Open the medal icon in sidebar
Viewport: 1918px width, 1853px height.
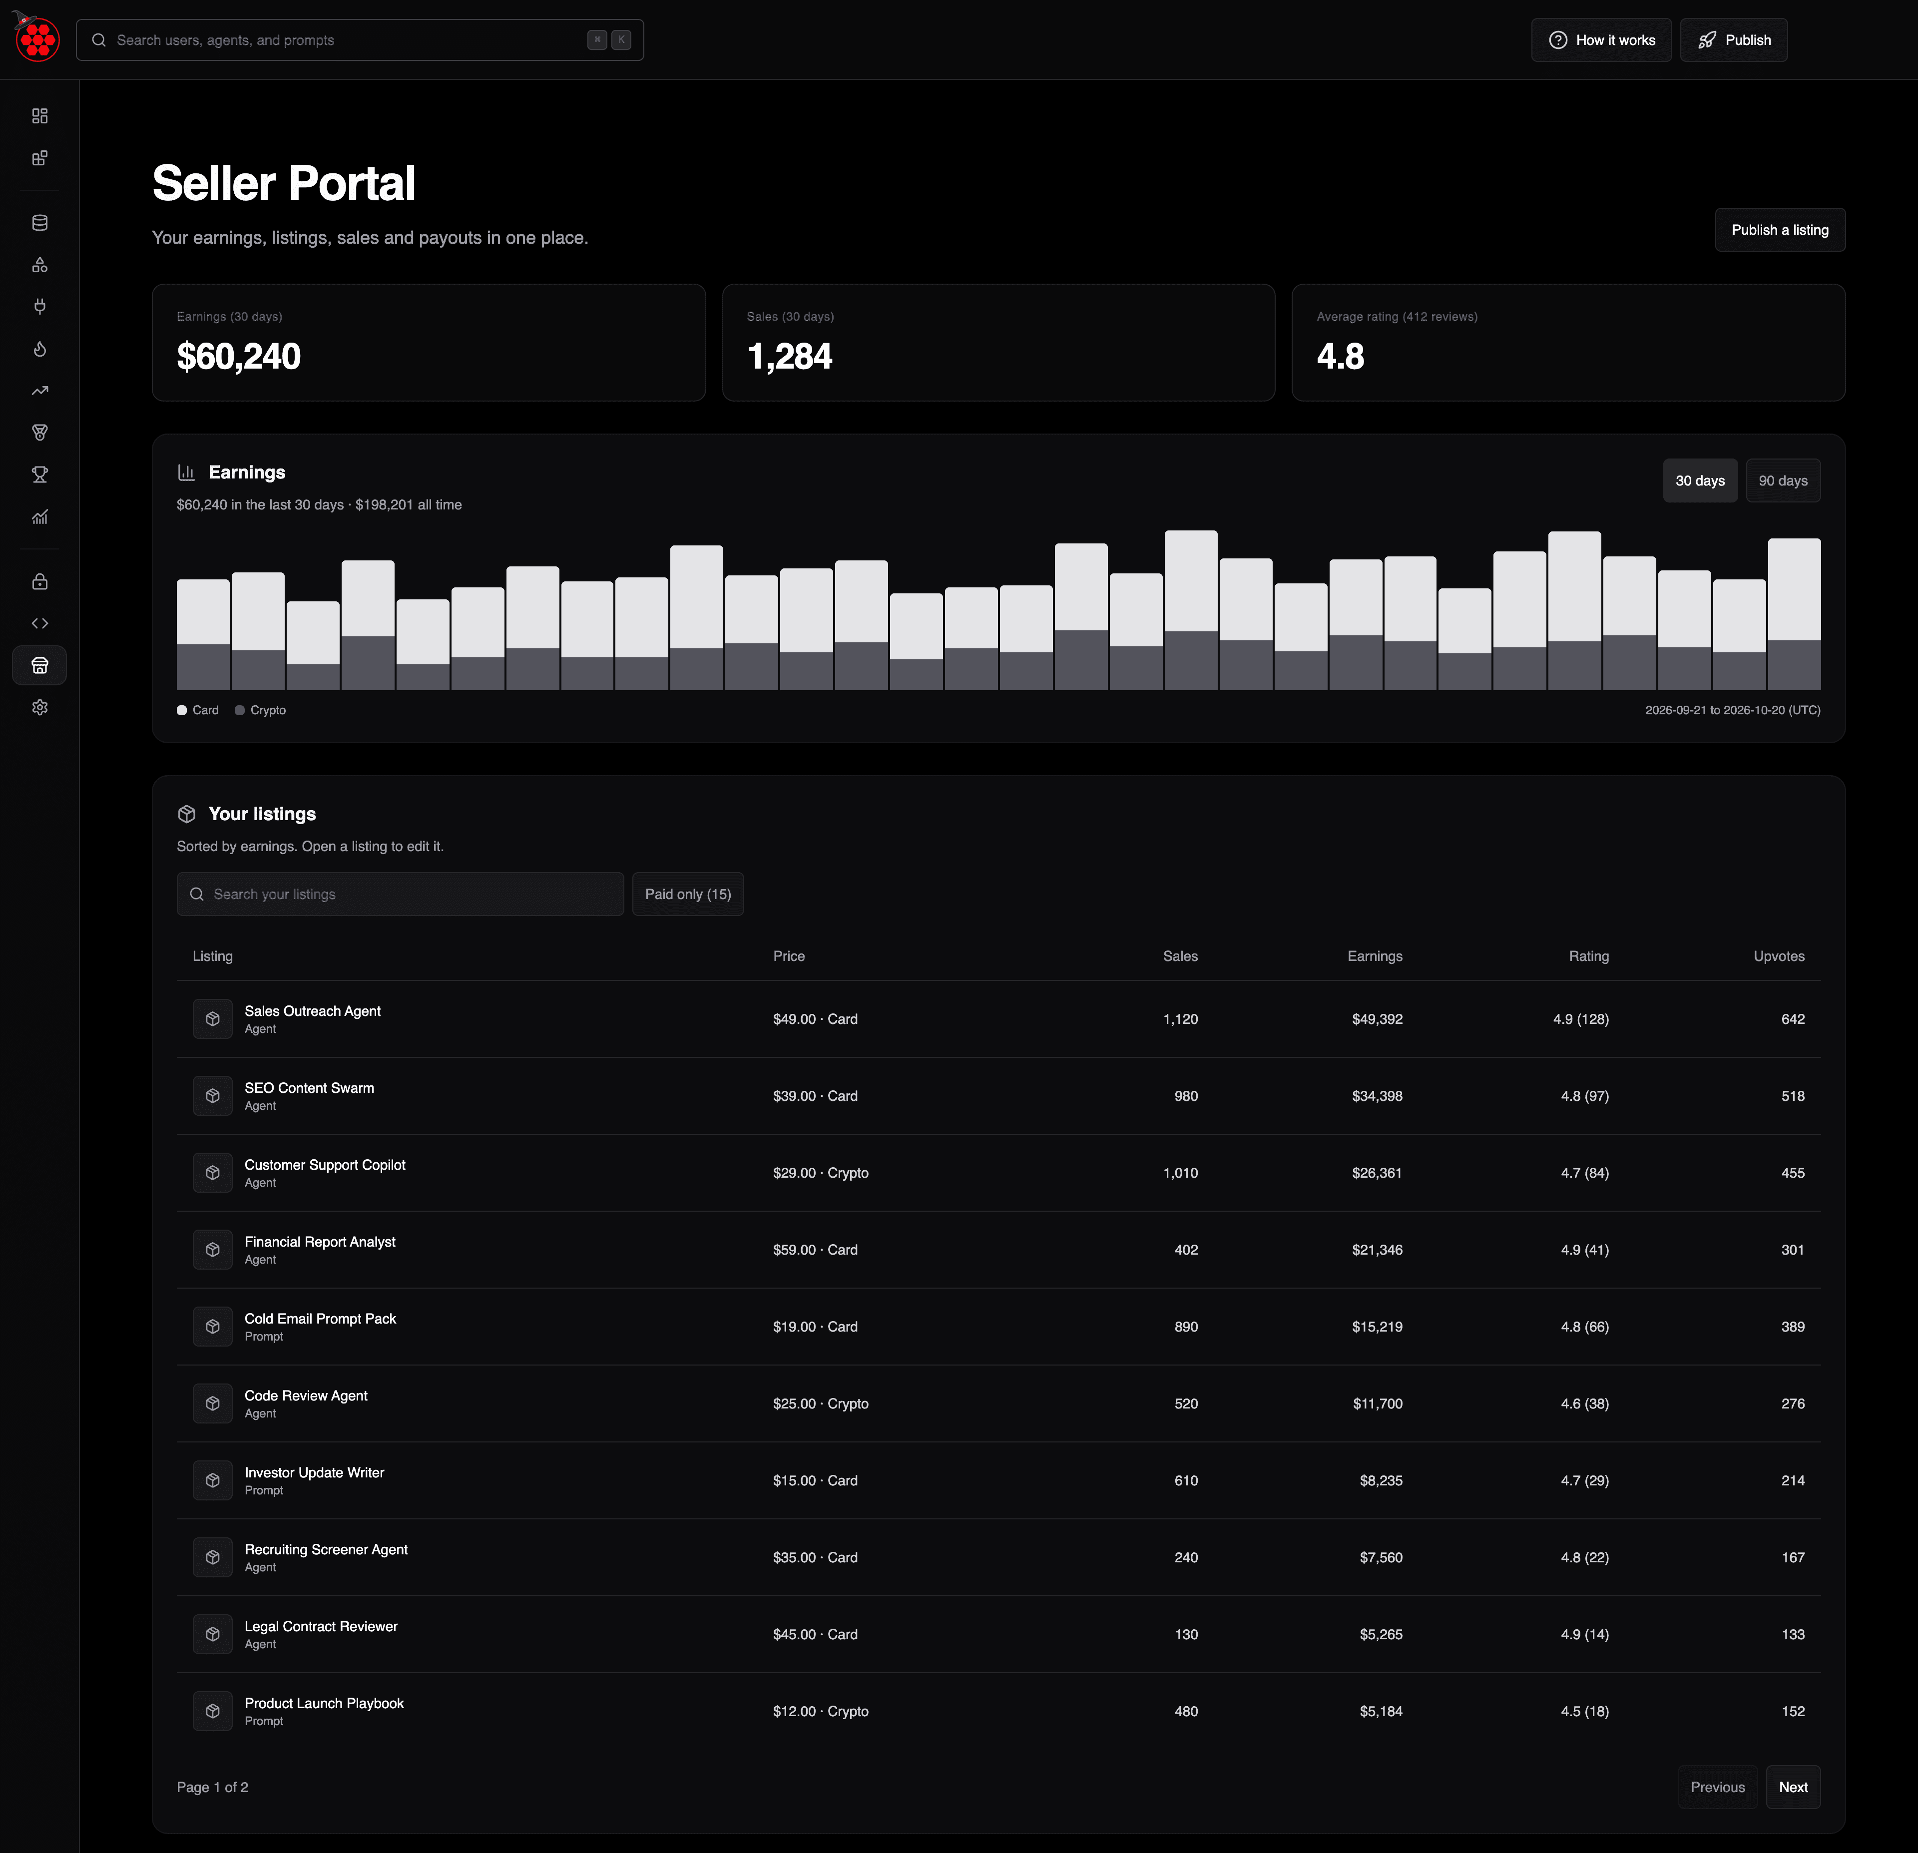[39, 433]
